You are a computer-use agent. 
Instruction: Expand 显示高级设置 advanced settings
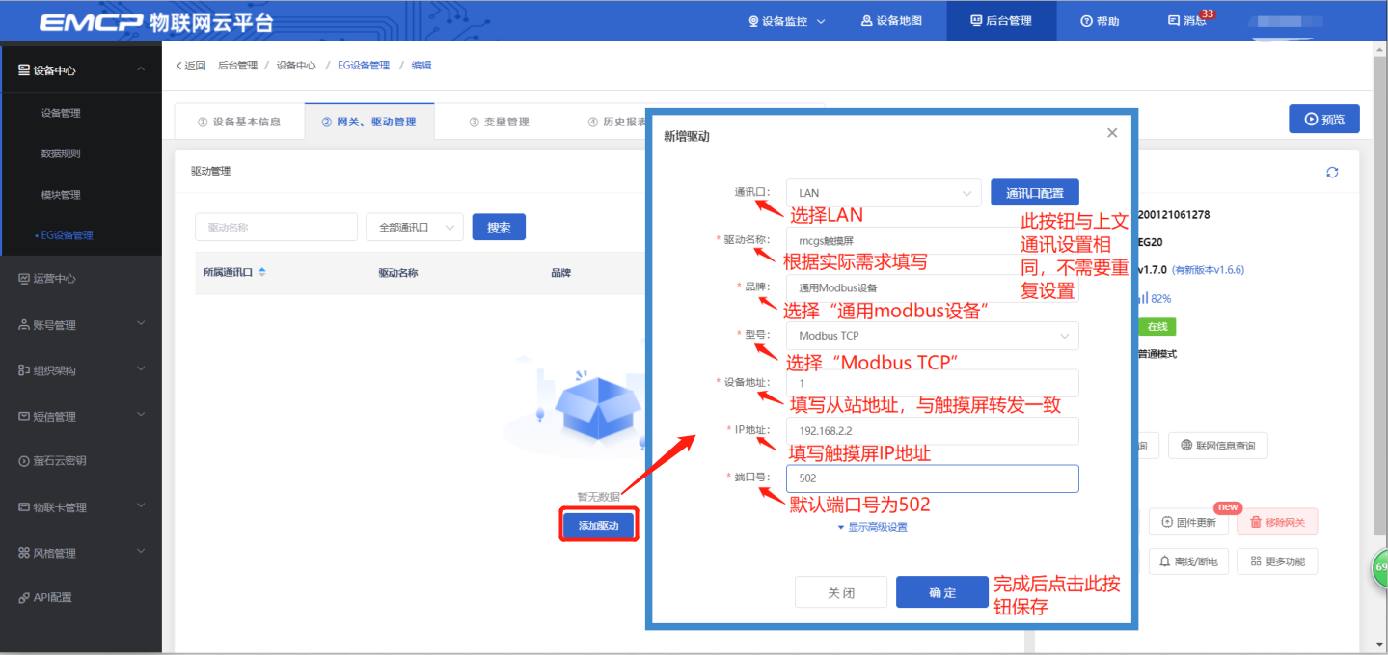[872, 527]
